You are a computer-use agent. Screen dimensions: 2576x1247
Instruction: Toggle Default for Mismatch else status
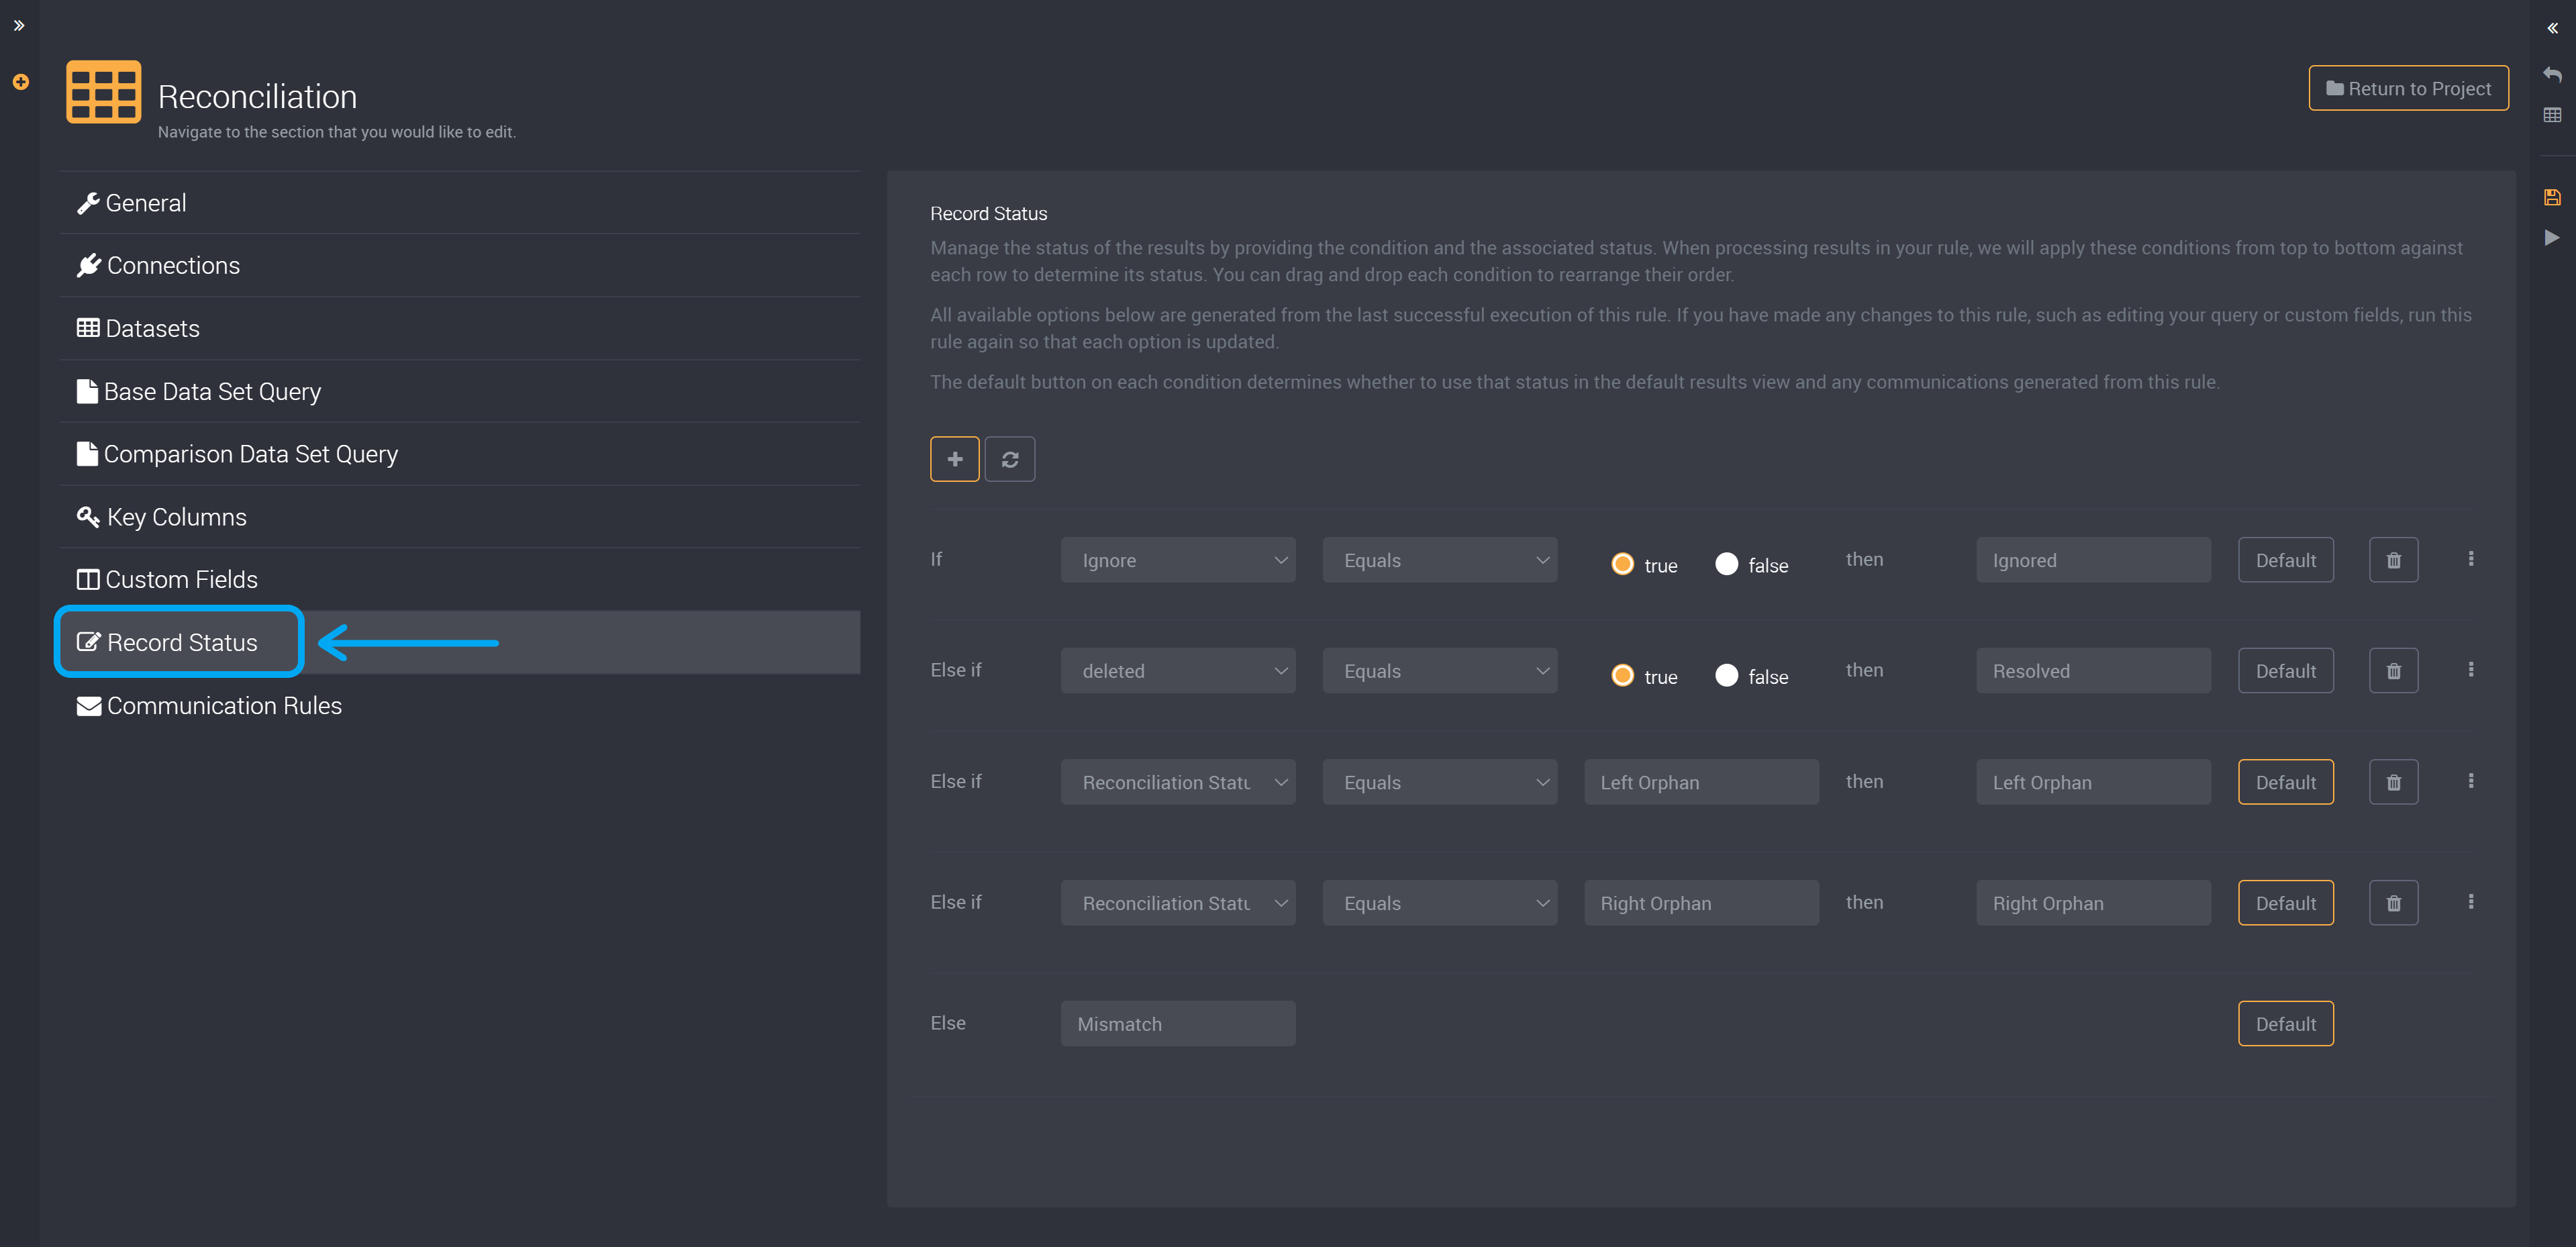[2285, 1024]
